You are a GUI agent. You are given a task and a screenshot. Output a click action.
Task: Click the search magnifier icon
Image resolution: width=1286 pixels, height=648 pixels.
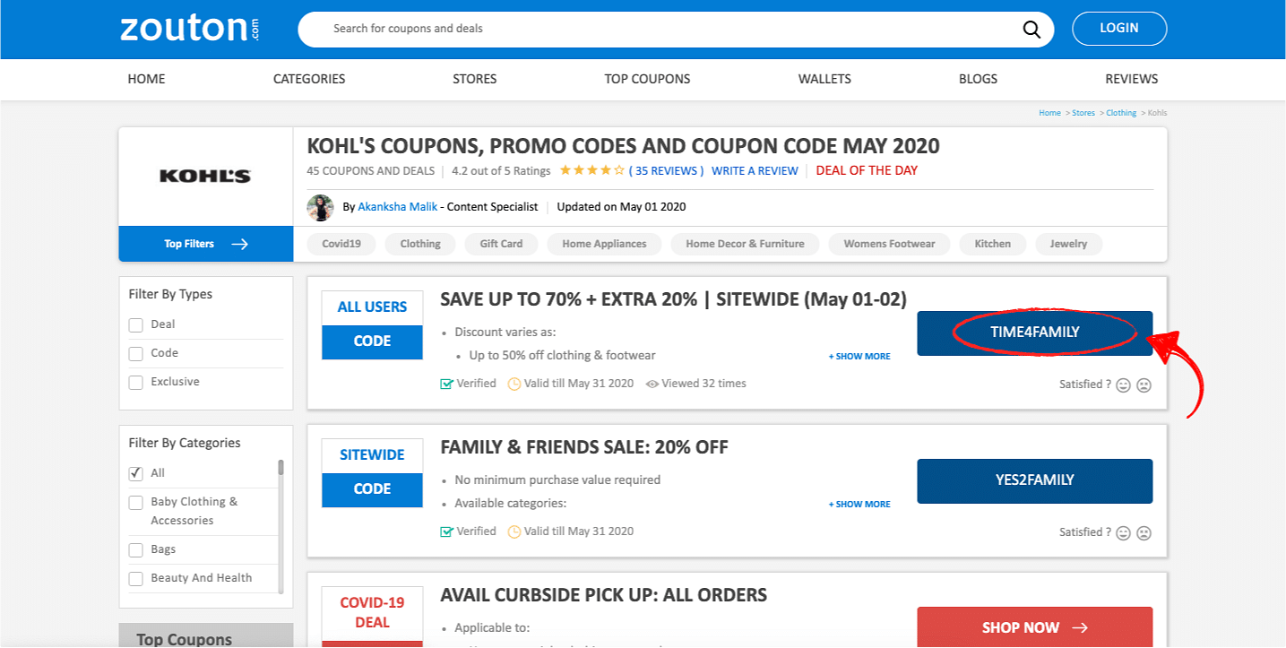[1031, 29]
